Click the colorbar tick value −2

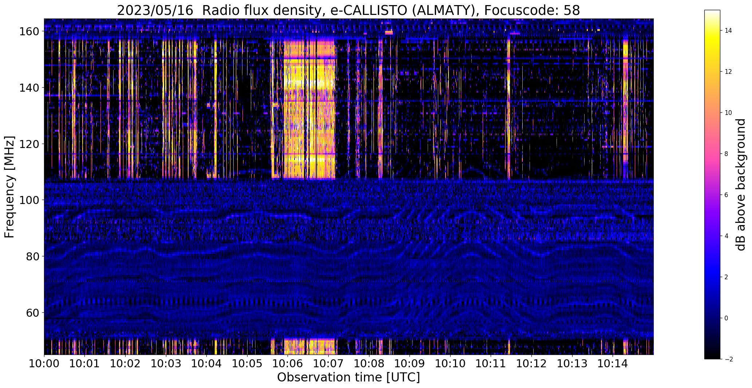[x=728, y=360]
